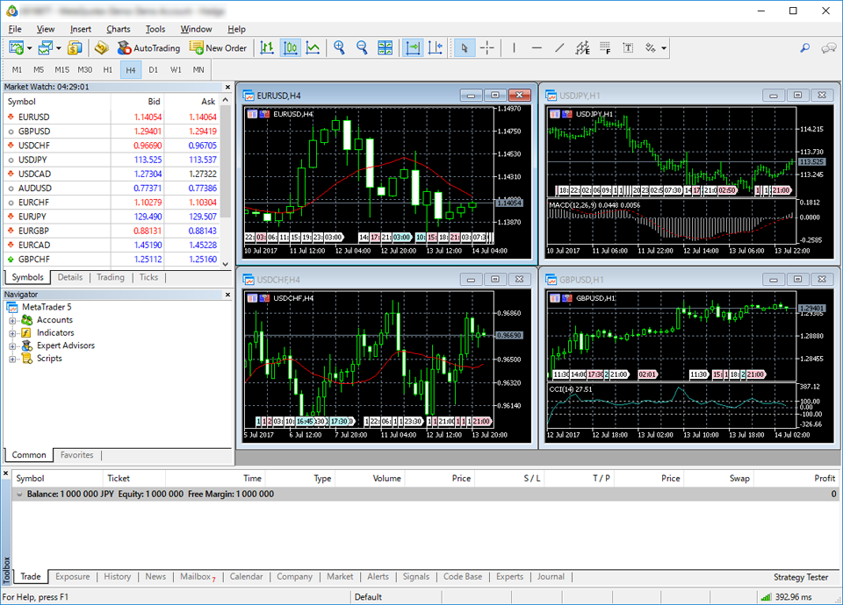This screenshot has width=843, height=605.
Task: Select the GBPCHF row in Market Watch
Action: 112,260
